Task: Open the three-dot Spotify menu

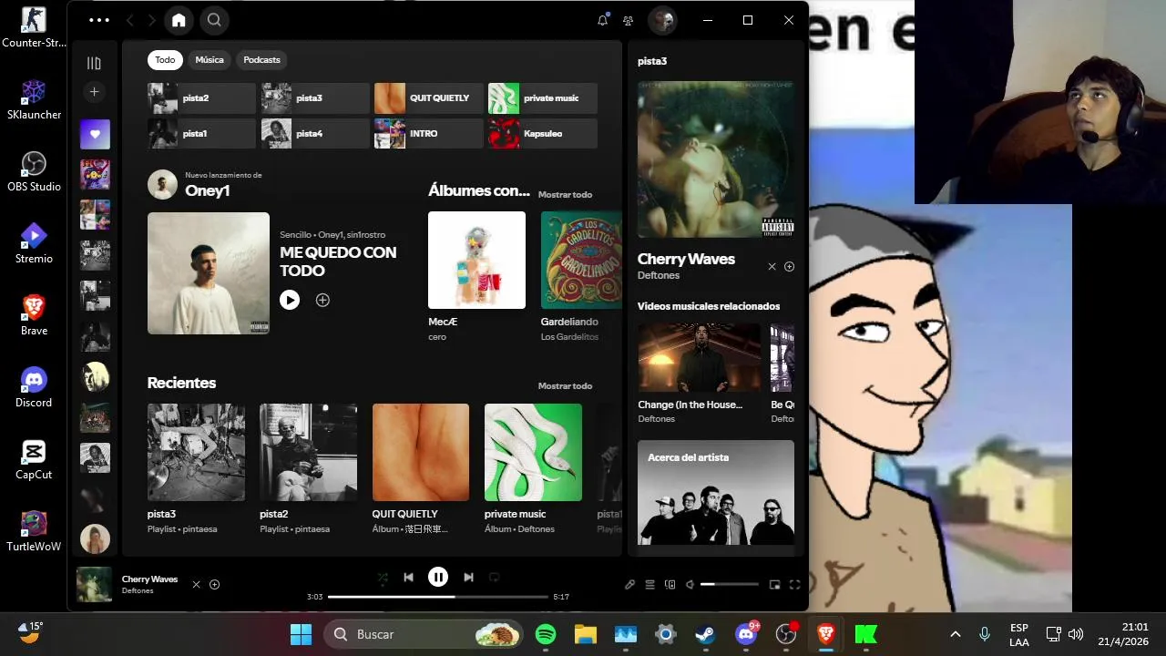Action: pyautogui.click(x=99, y=20)
